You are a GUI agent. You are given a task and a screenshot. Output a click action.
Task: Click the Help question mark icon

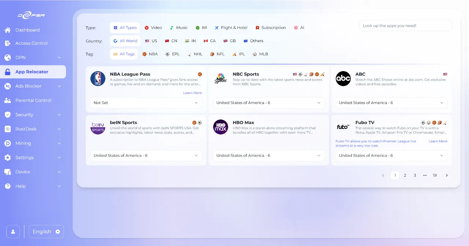pyautogui.click(x=8, y=186)
